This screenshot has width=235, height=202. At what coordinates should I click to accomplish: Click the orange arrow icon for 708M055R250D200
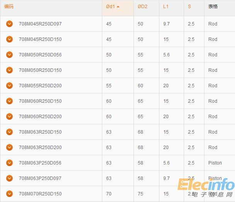10,86
